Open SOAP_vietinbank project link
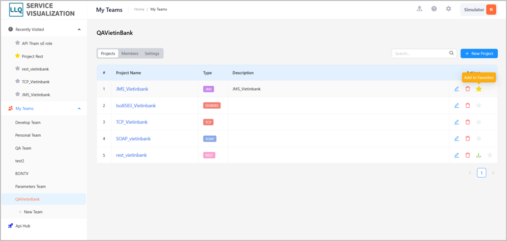 (x=133, y=139)
